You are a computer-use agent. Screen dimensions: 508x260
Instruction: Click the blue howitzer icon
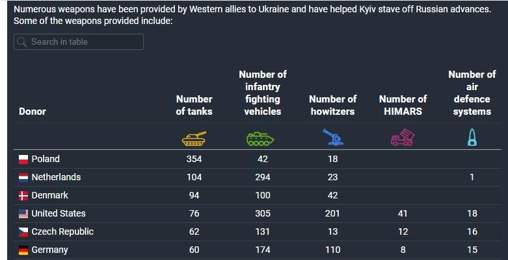(332, 137)
